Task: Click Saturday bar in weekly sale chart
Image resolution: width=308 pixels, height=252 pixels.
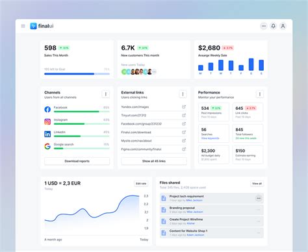Action: (x=251, y=64)
